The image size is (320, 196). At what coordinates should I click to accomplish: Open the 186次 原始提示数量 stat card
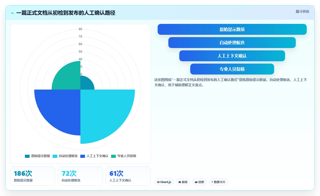point(33,176)
